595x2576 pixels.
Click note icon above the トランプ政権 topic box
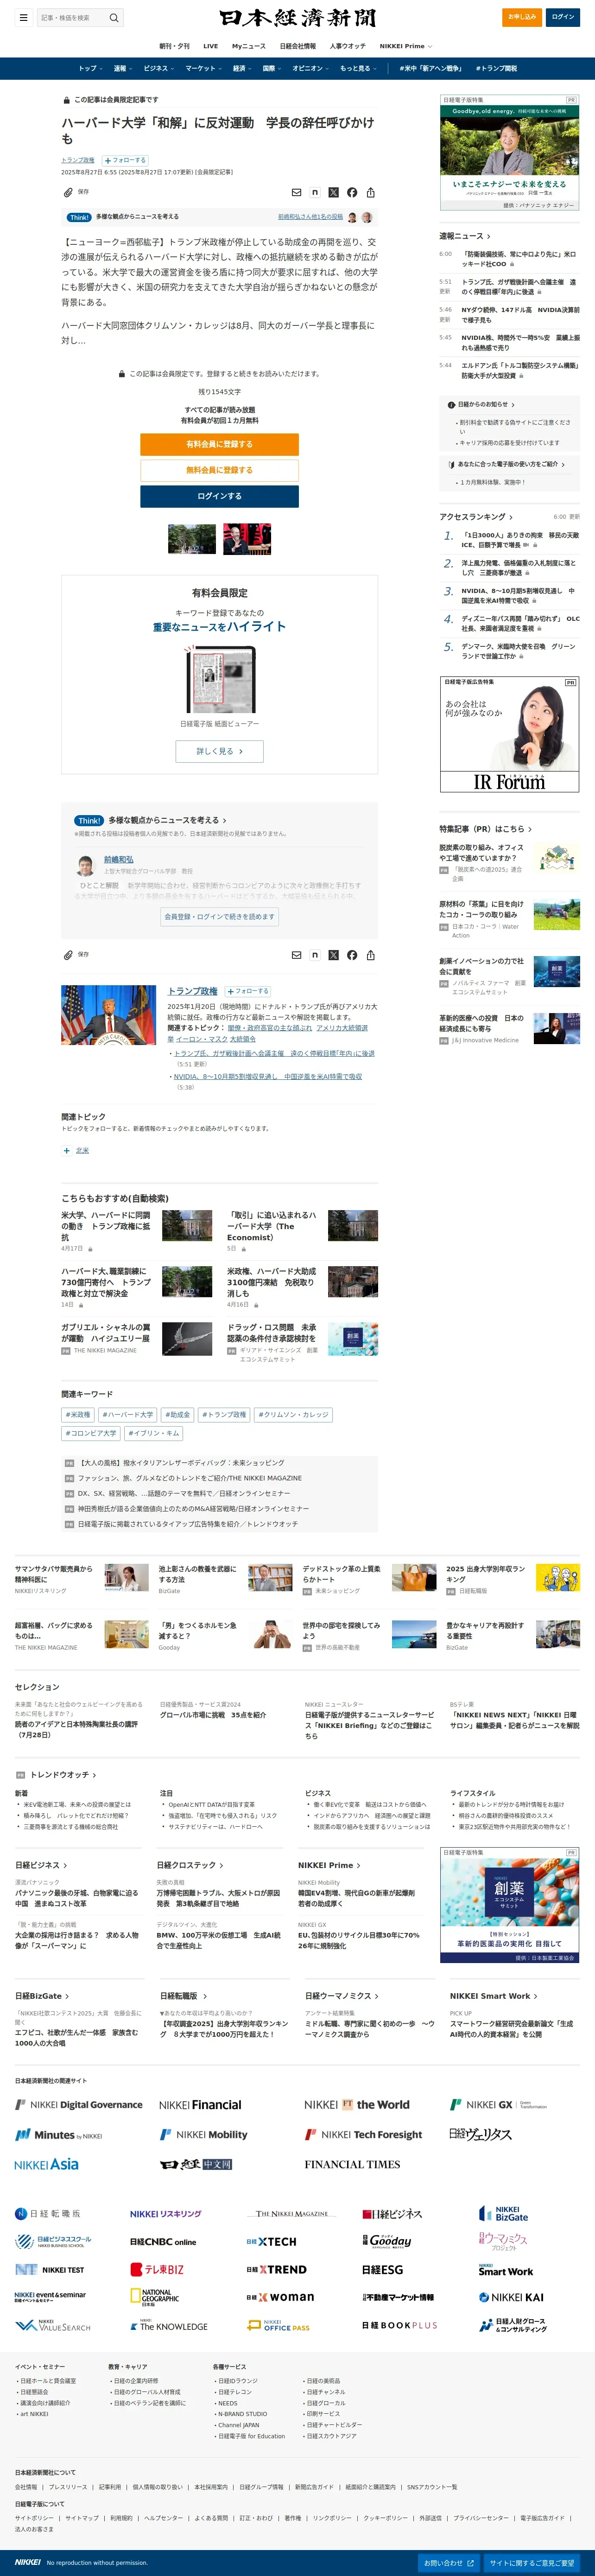tap(315, 955)
